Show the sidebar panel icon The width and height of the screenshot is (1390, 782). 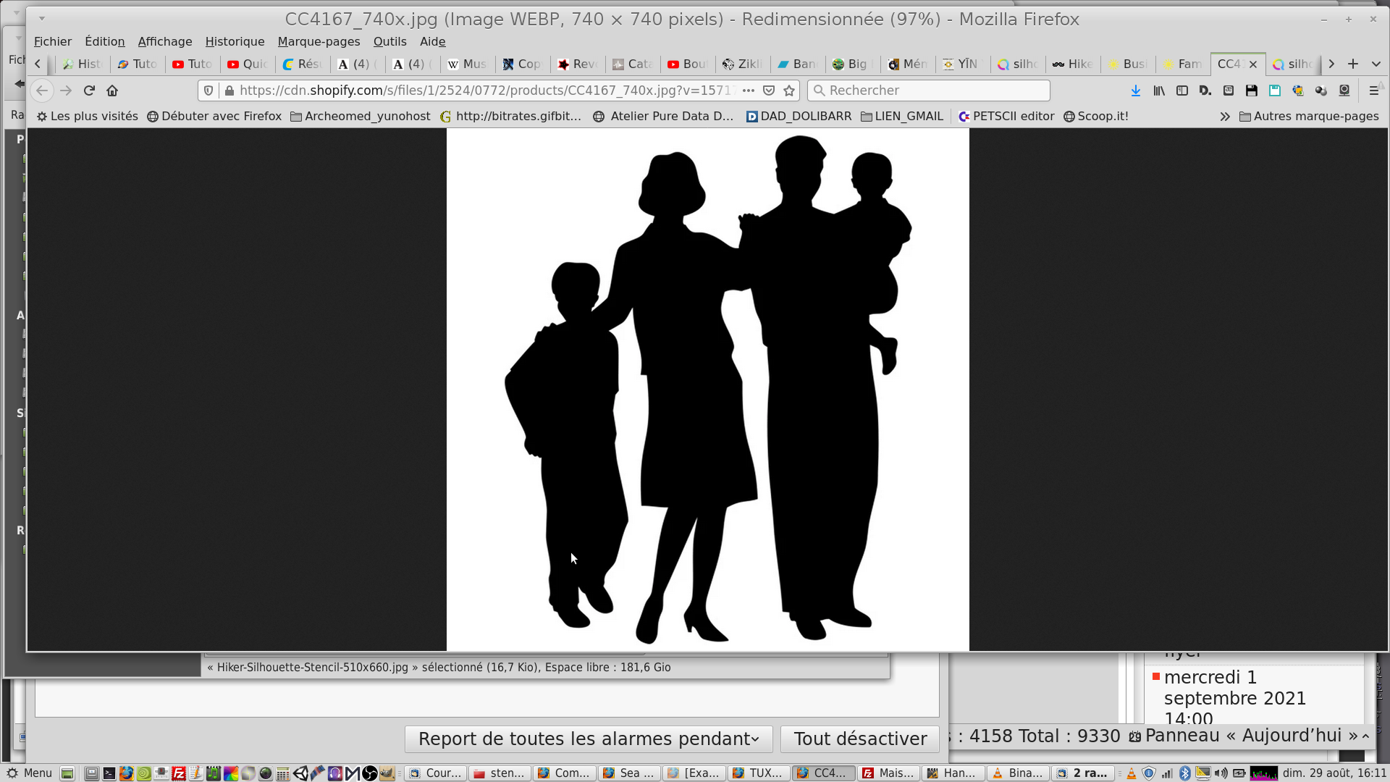click(x=1182, y=91)
